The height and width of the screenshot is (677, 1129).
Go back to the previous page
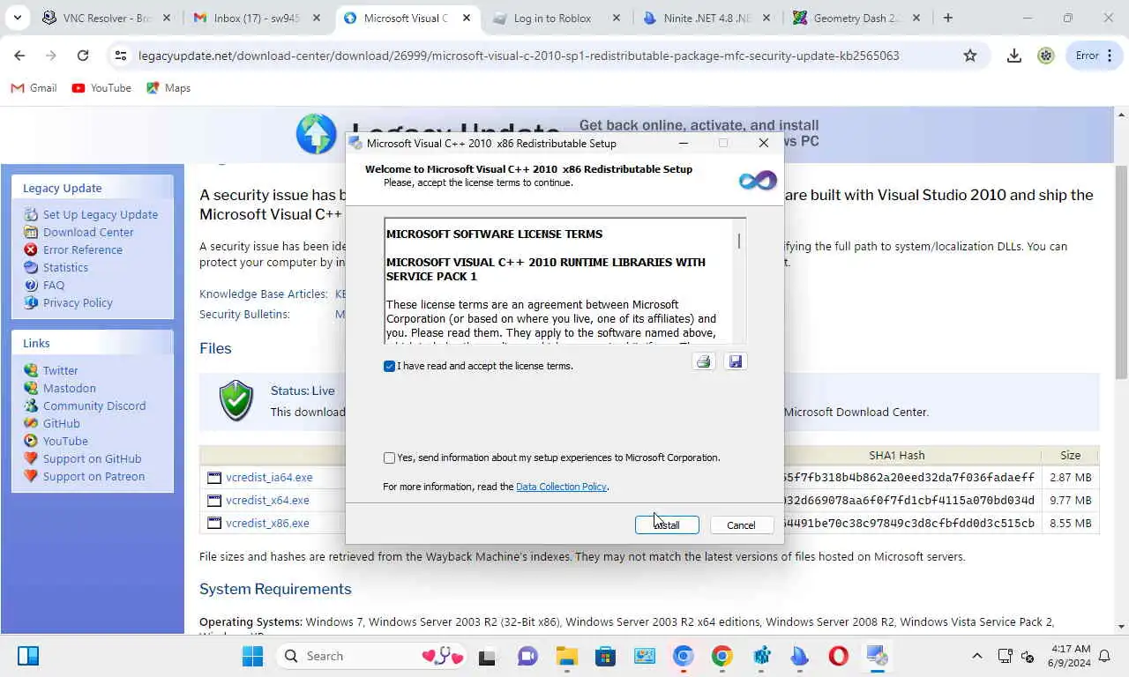19,56
